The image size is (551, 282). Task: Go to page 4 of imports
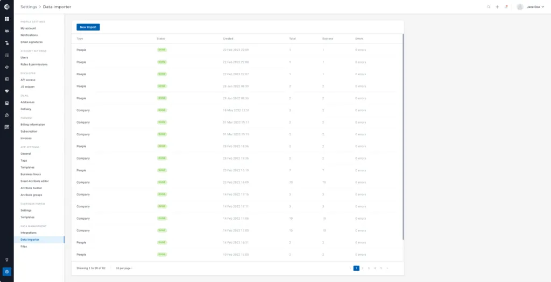tap(375, 269)
